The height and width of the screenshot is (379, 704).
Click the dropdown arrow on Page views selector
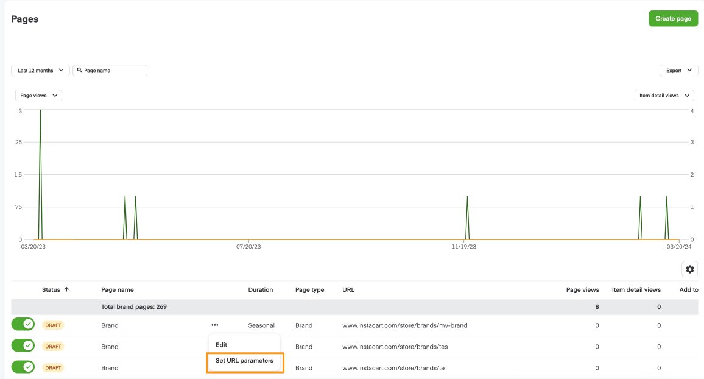[56, 95]
